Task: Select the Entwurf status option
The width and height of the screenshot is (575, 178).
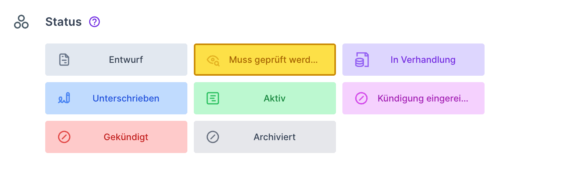Action: [116, 60]
